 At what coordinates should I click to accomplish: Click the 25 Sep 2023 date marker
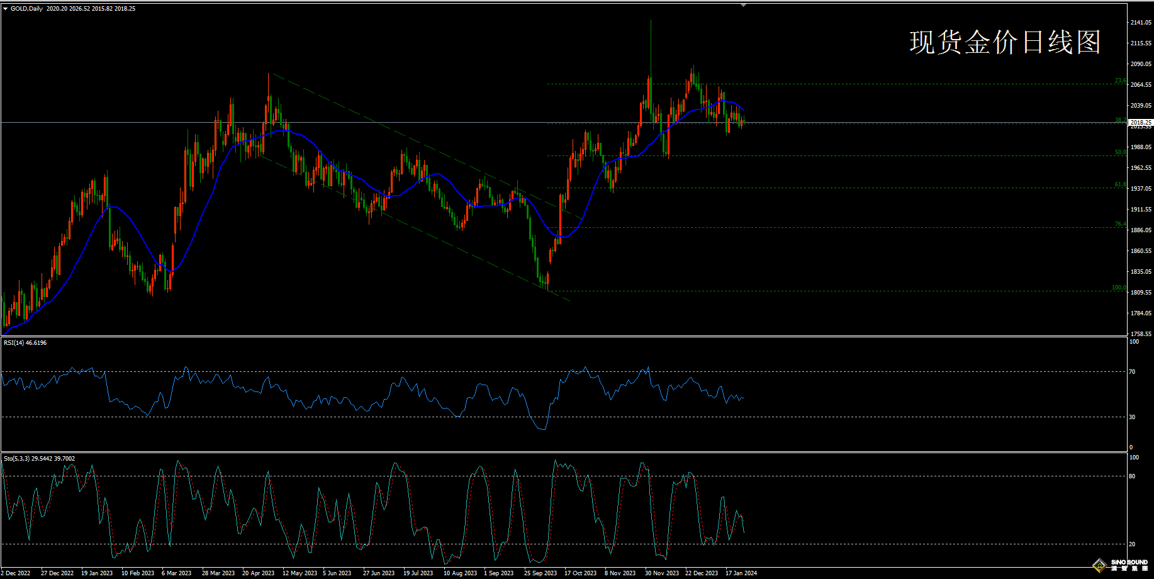coord(541,573)
